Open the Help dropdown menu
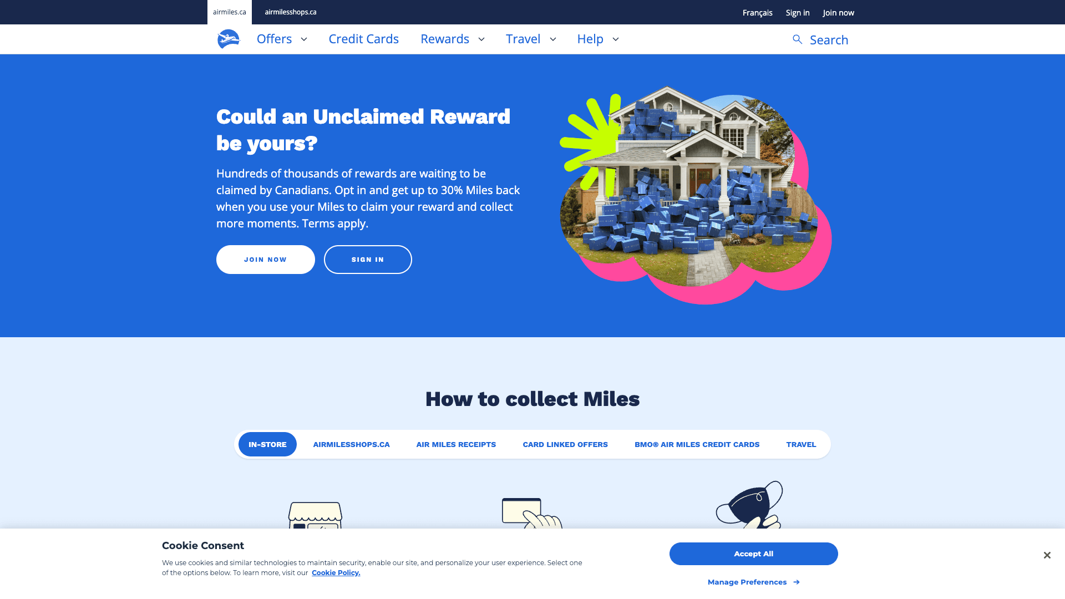Screen dimensions: 1065x599 (x=597, y=39)
